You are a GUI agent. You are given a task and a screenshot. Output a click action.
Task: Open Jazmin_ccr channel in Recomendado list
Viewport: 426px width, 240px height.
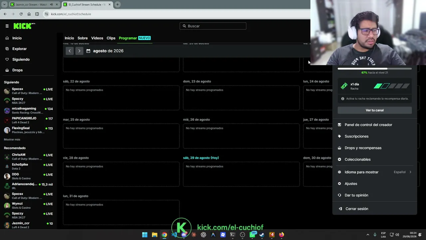(x=29, y=225)
